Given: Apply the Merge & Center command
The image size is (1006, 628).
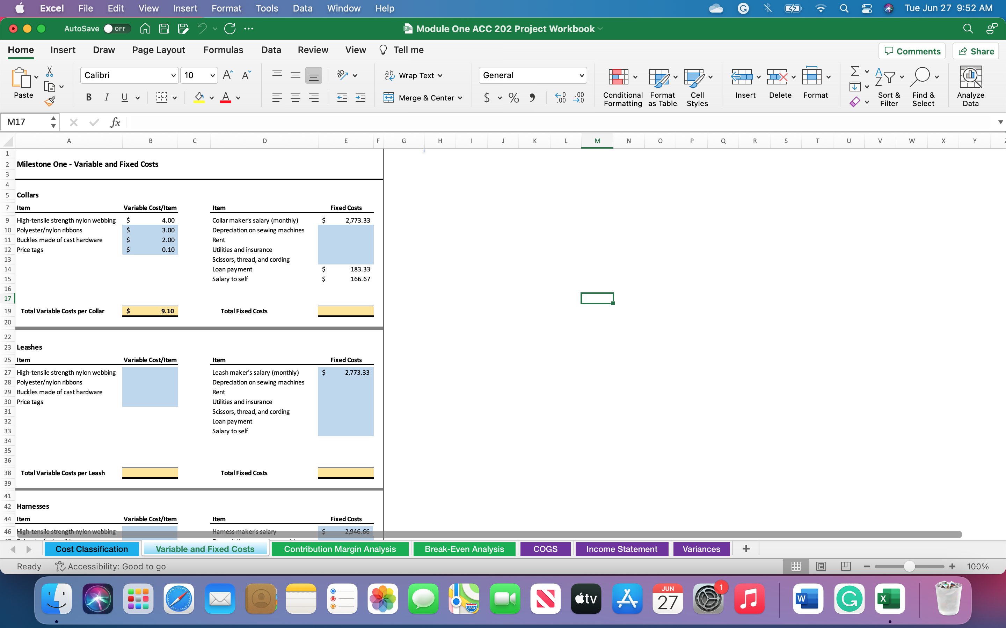Looking at the screenshot, I should pyautogui.click(x=422, y=98).
